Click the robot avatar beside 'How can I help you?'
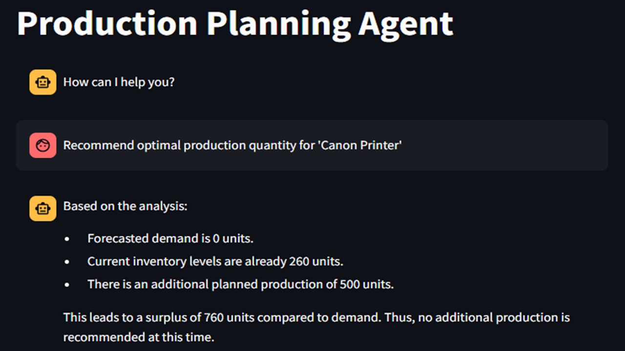The height and width of the screenshot is (351, 625). (x=43, y=82)
